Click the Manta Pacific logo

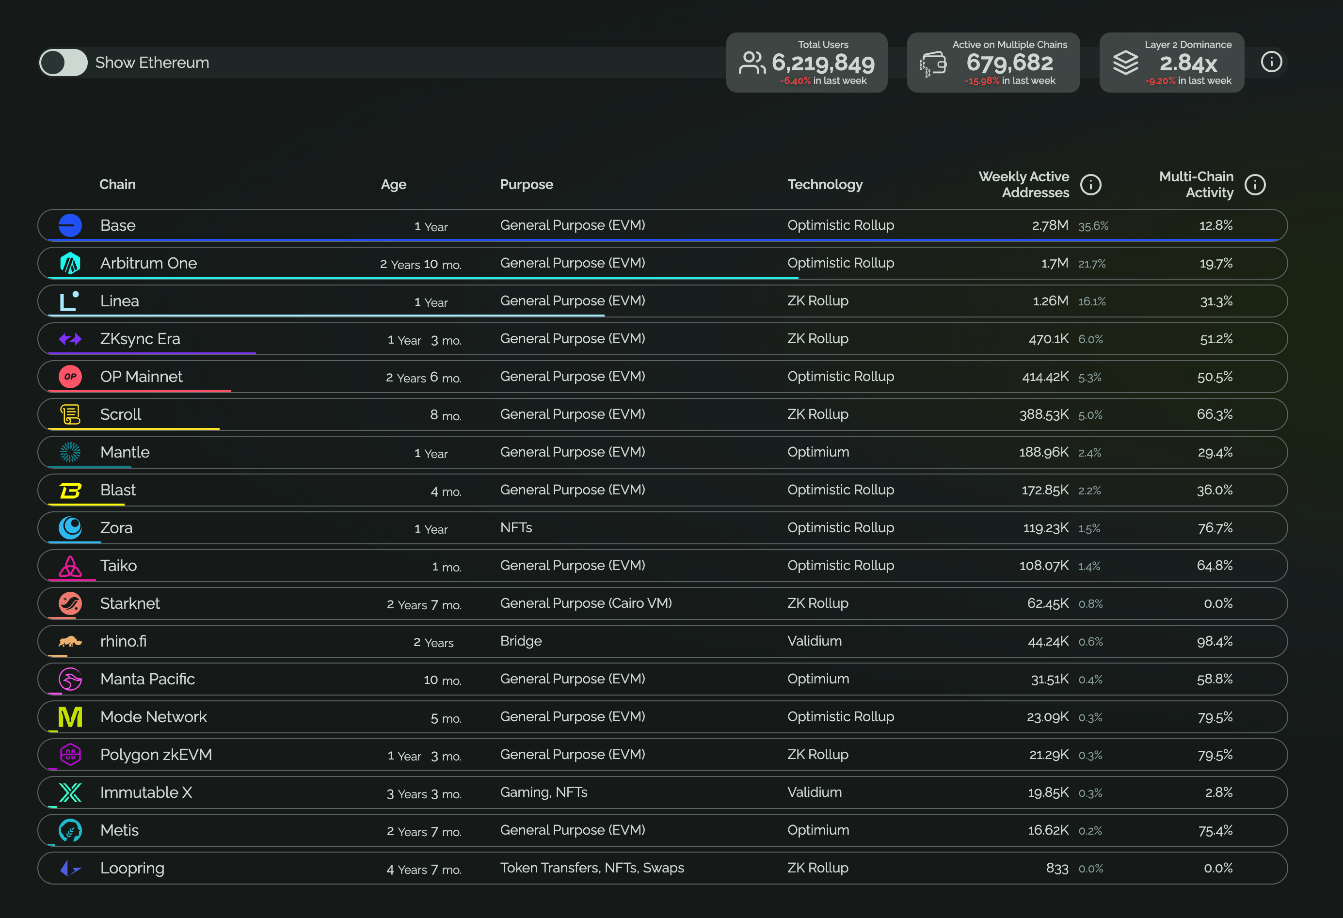(70, 680)
